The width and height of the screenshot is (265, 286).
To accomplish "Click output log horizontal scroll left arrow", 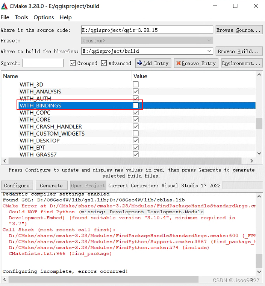I will [x=5, y=279].
